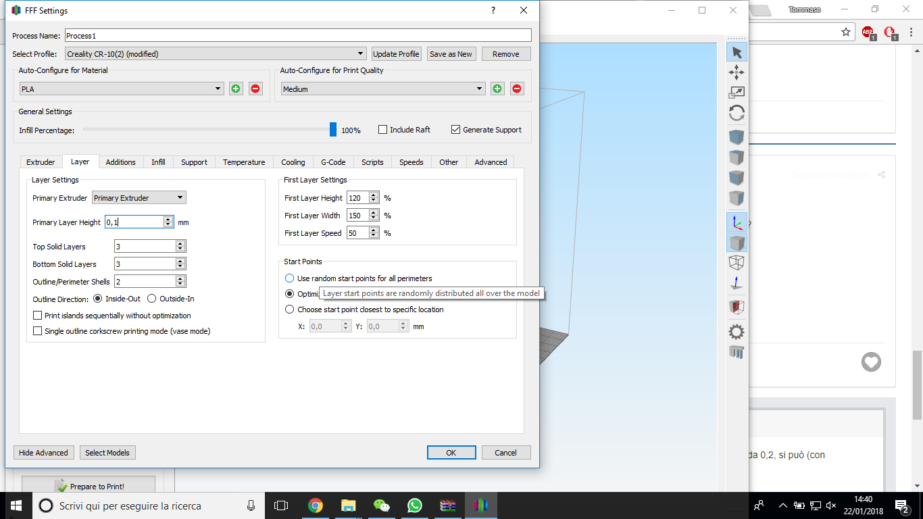
Task: Select the rotate view tool icon
Action: [737, 113]
